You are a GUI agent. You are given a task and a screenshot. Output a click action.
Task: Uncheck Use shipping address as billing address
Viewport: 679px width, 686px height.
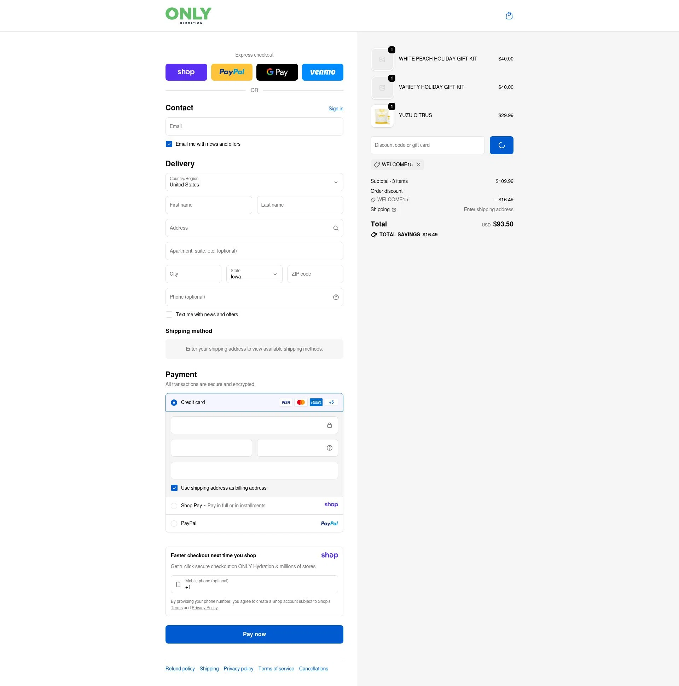[174, 488]
